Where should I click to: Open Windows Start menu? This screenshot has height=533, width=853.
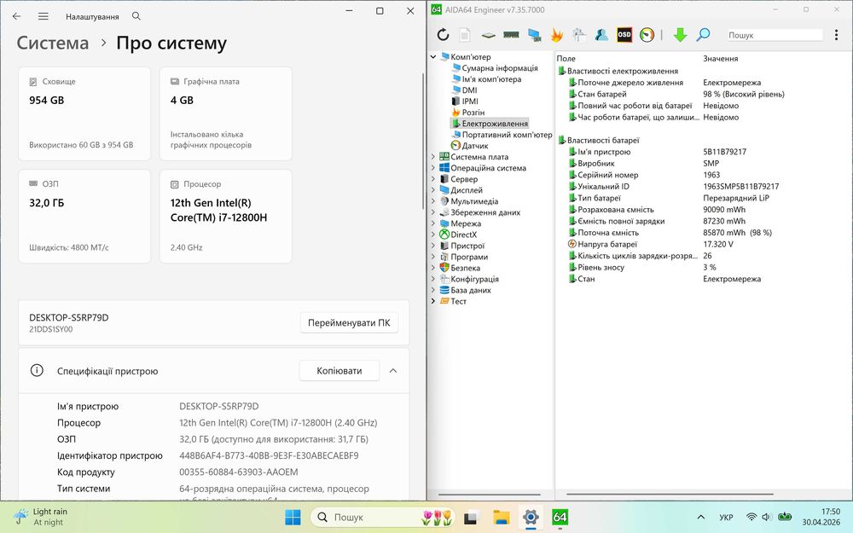293,518
